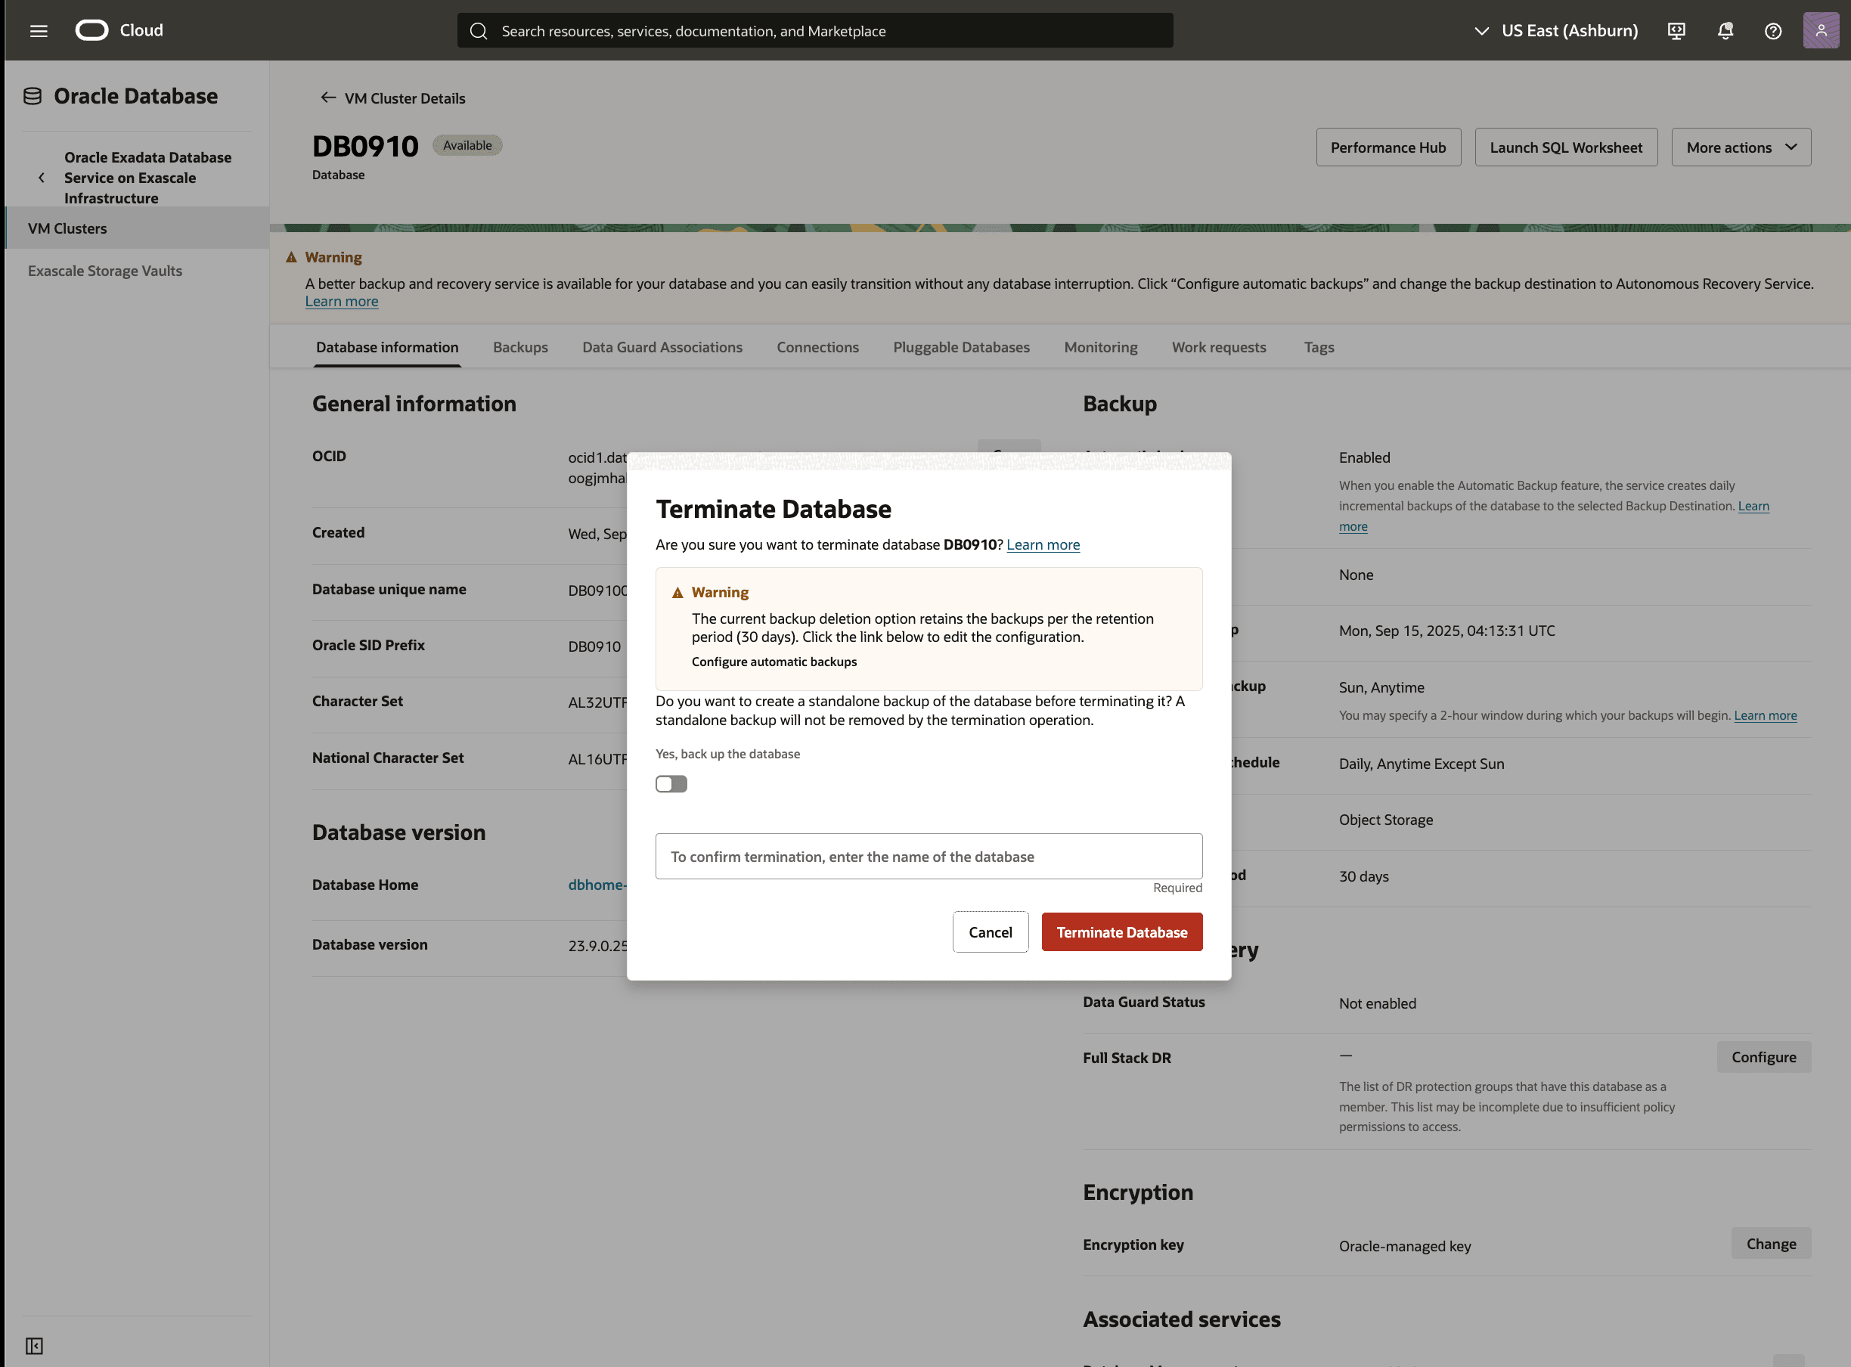The width and height of the screenshot is (1851, 1367).
Task: Open the user profile avatar
Action: tap(1821, 30)
